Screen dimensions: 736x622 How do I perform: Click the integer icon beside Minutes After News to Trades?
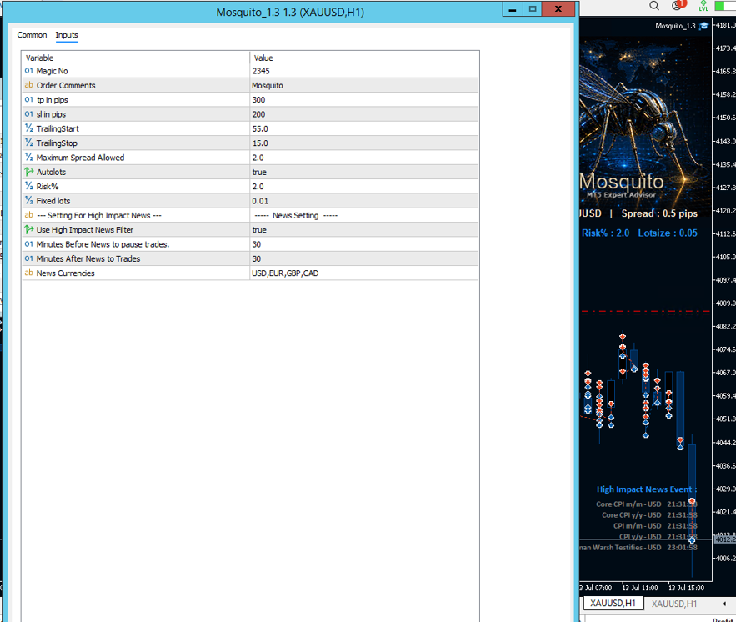coord(28,258)
